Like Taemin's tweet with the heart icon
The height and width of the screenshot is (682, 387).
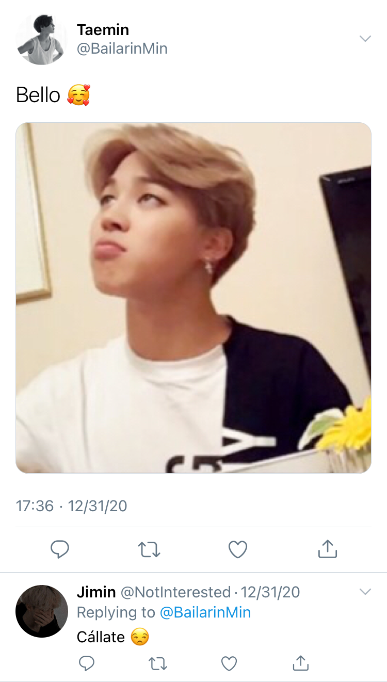coord(238,549)
